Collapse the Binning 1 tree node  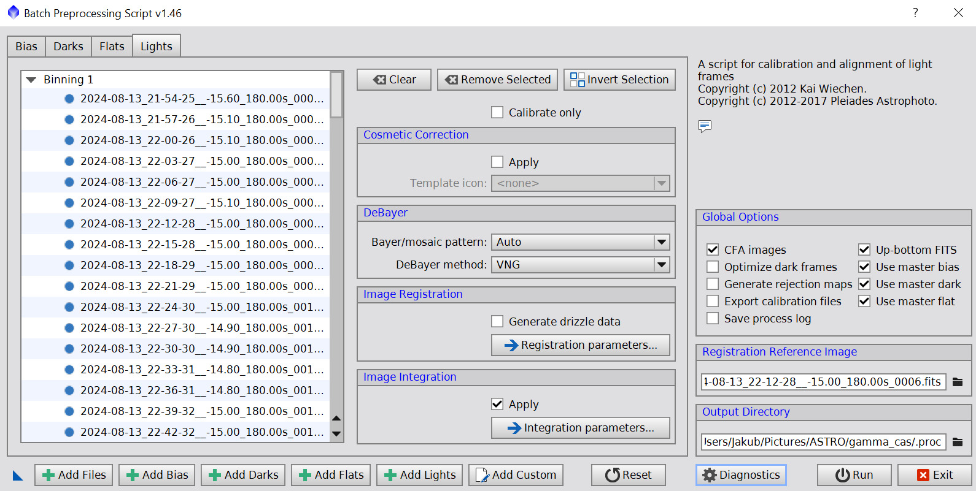point(31,80)
